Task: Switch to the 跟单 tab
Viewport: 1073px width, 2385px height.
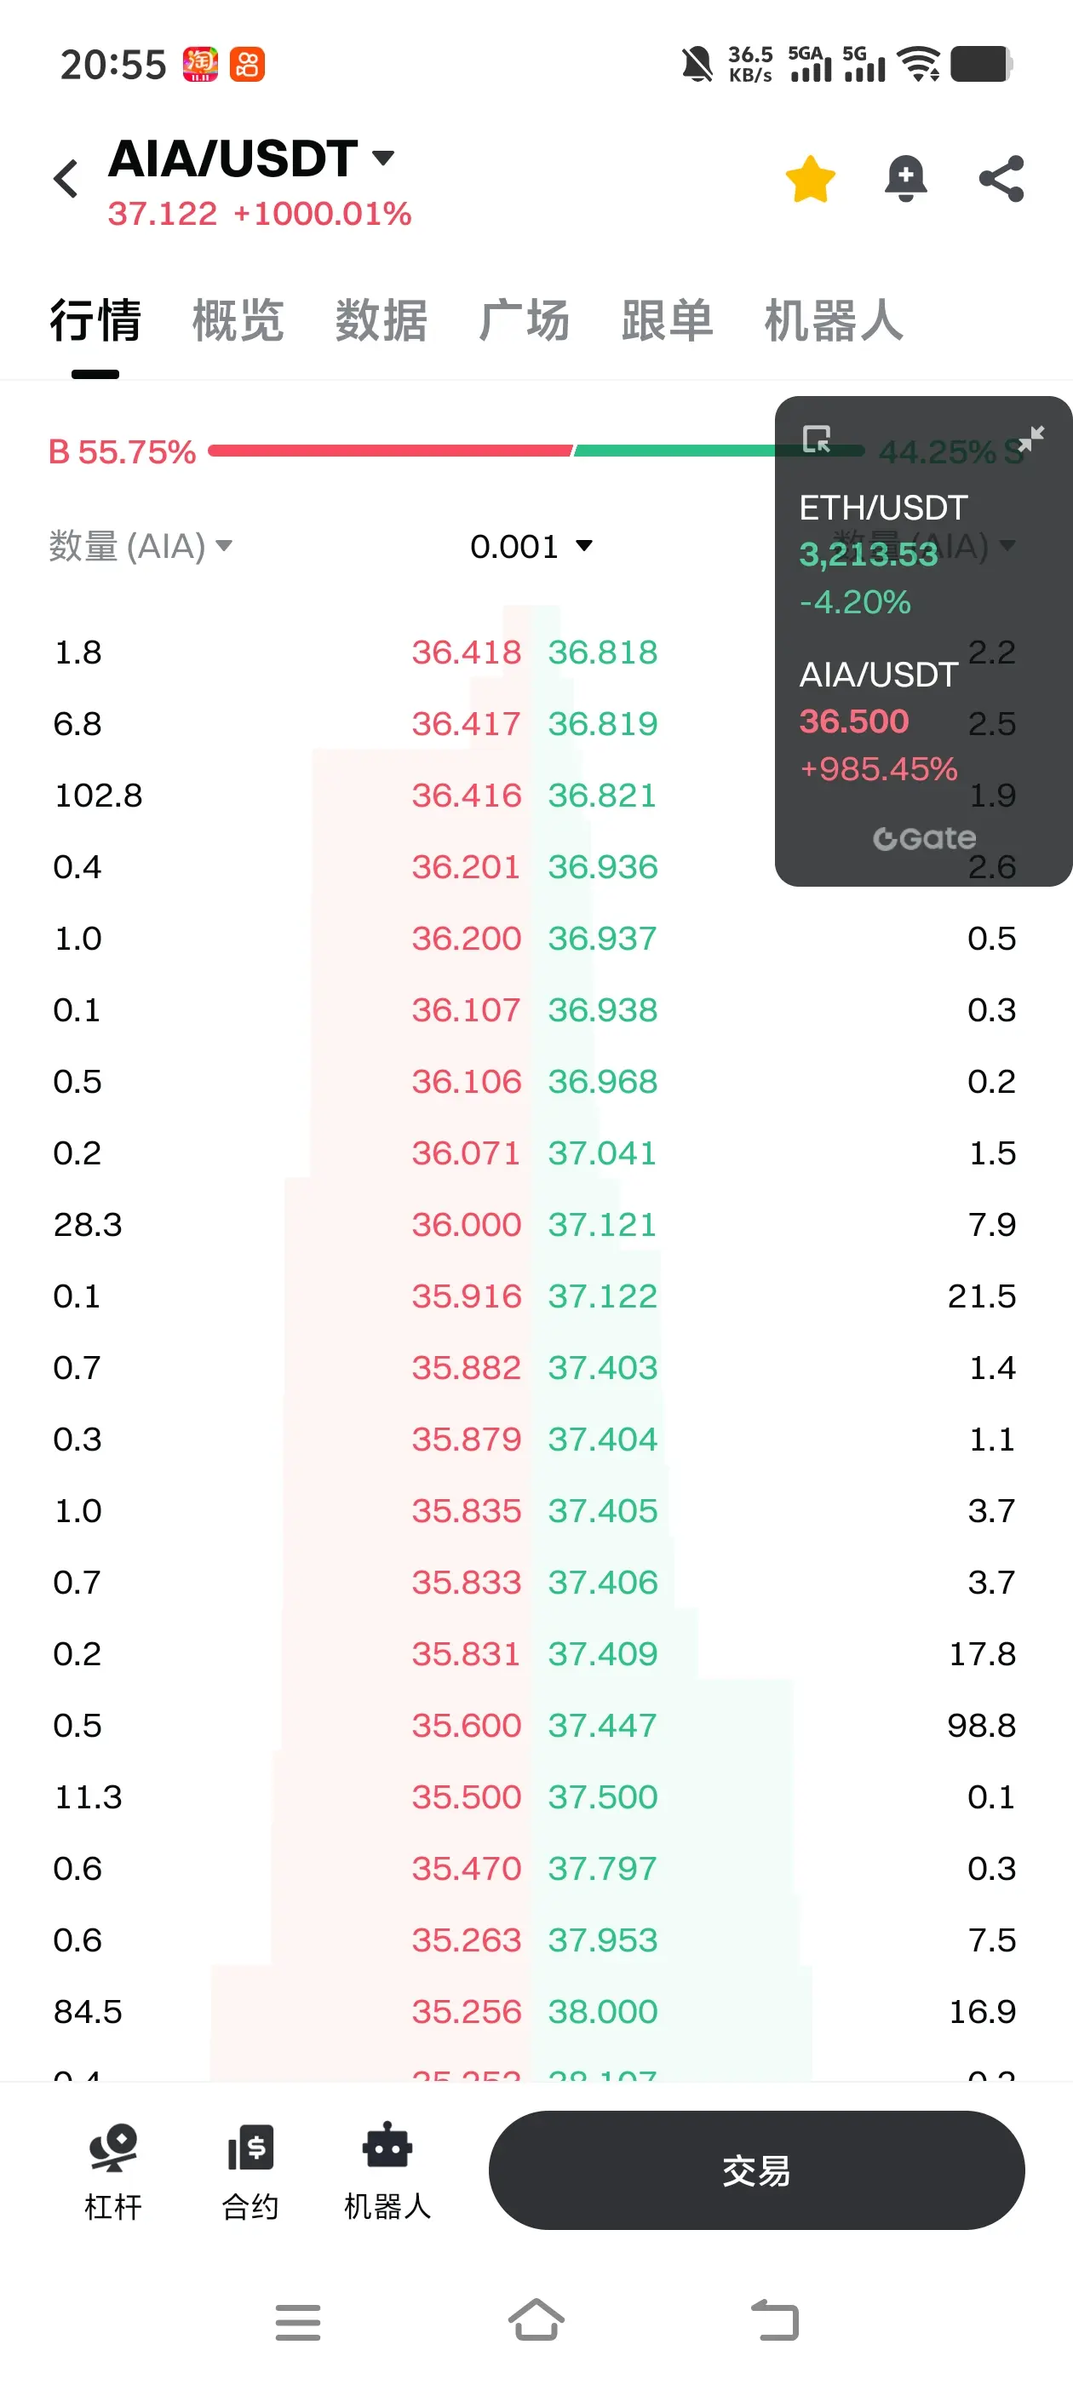Action: pos(667,320)
